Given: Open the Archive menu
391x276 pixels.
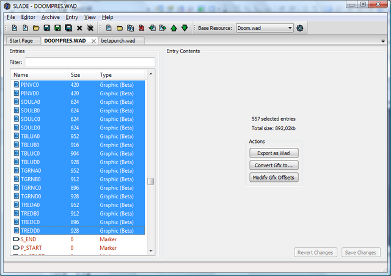Looking at the screenshot, I should 50,17.
